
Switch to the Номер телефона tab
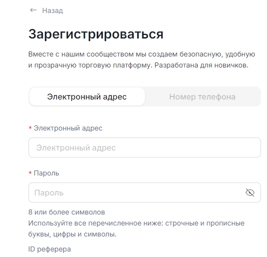[202, 96]
